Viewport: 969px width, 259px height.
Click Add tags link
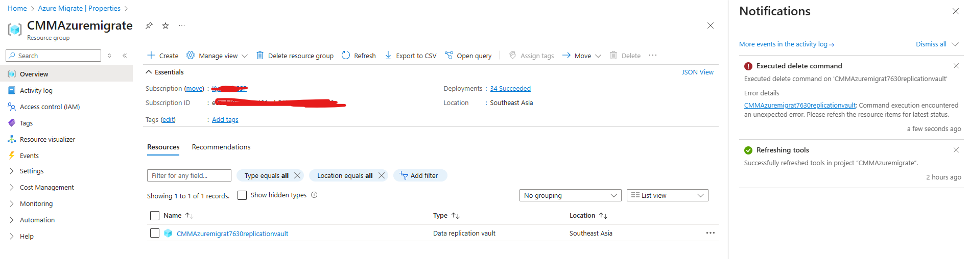tap(225, 120)
